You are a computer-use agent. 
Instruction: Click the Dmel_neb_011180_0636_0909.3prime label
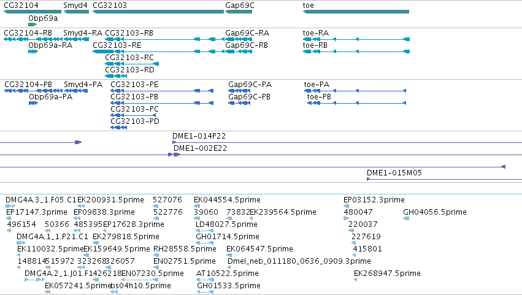299,261
